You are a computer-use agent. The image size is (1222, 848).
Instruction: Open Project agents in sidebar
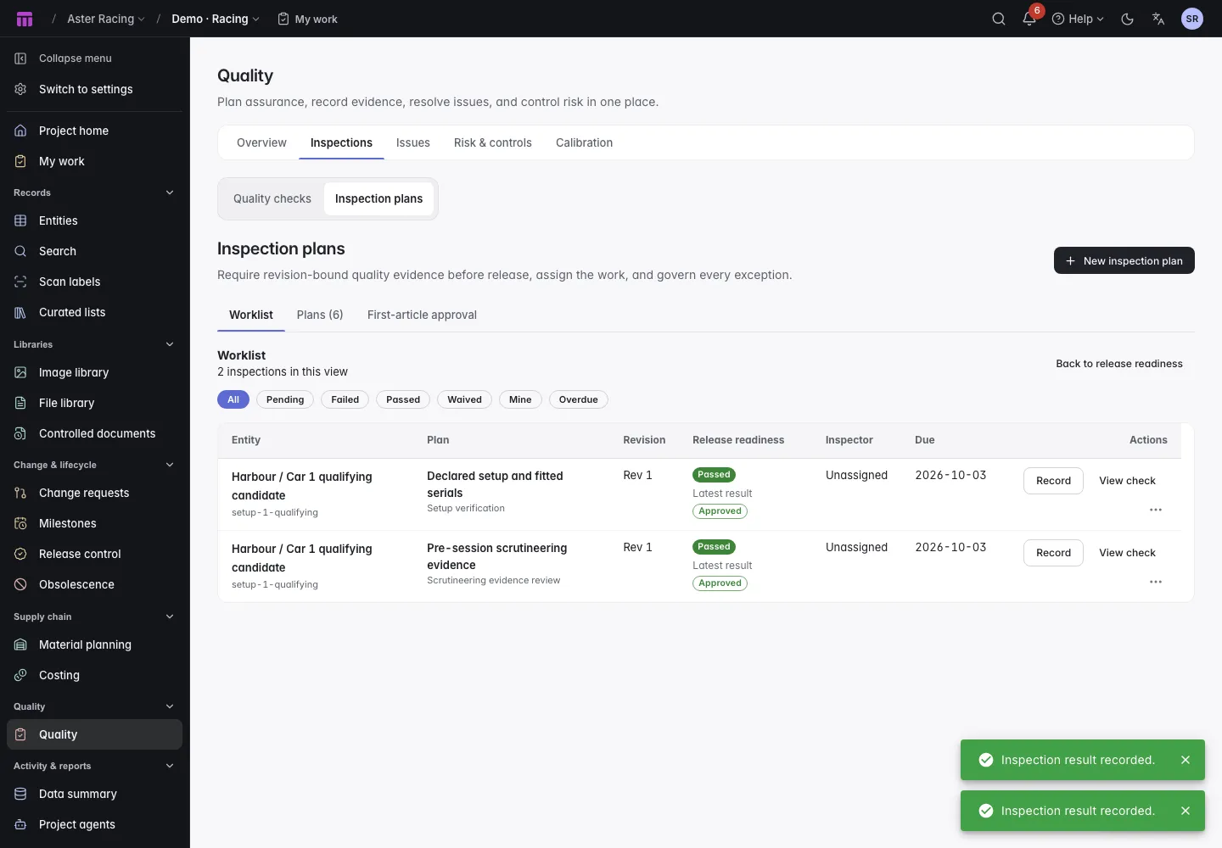[94, 824]
